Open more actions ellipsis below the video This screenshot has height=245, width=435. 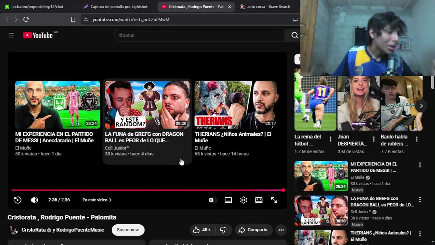(281, 230)
